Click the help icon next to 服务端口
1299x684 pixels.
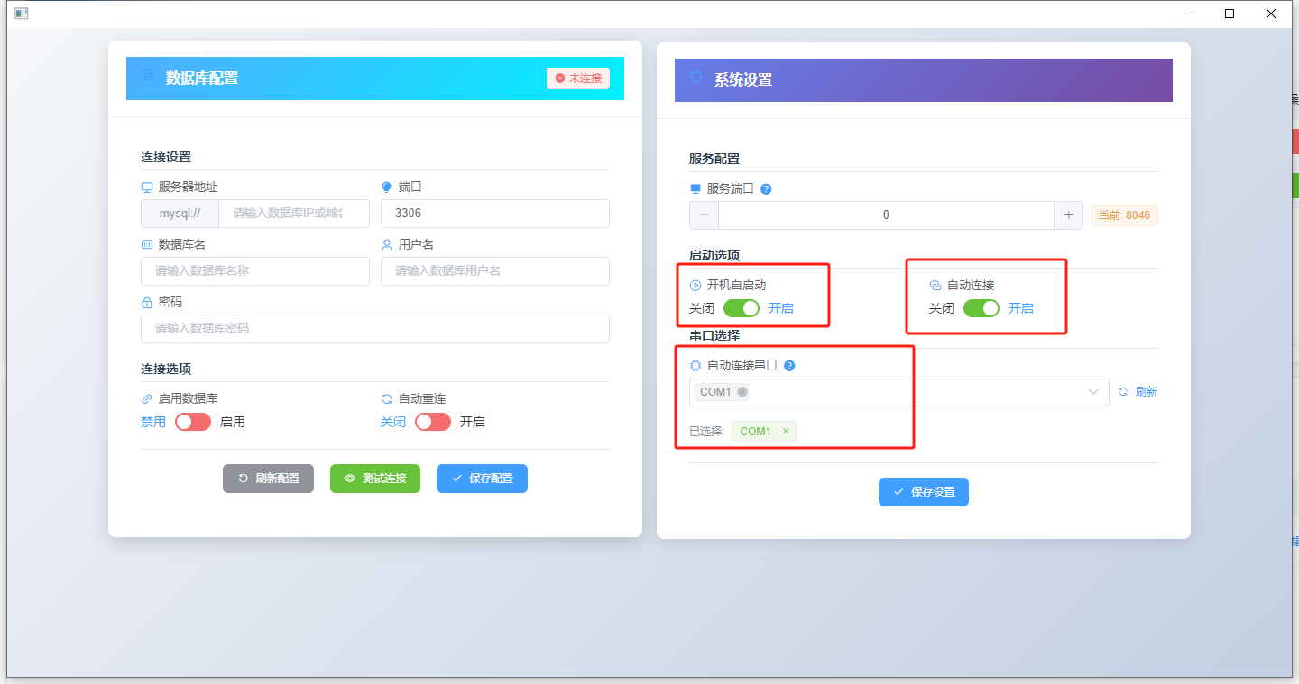(x=766, y=189)
